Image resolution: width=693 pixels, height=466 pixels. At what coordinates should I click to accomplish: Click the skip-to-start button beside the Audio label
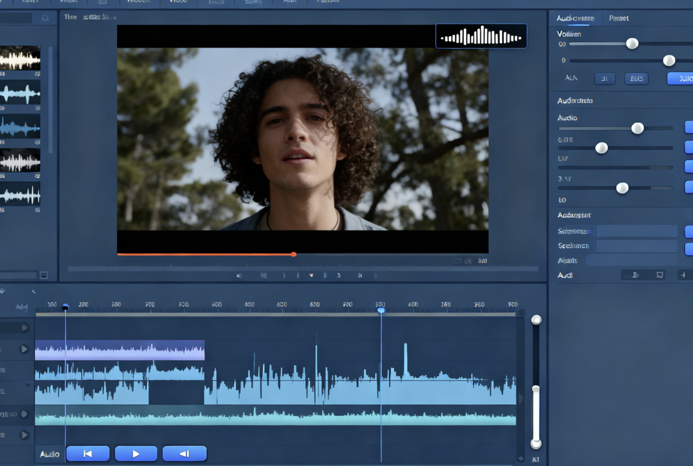(88, 453)
